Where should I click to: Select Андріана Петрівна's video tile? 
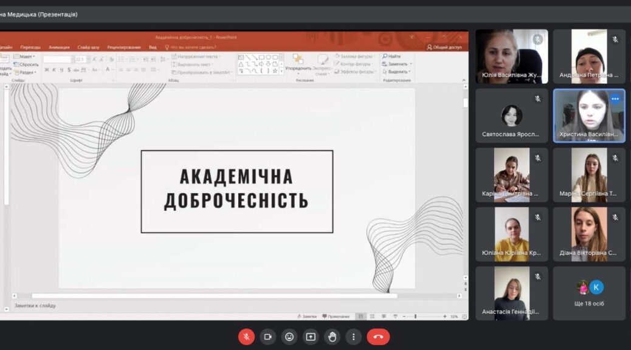[x=588, y=57]
